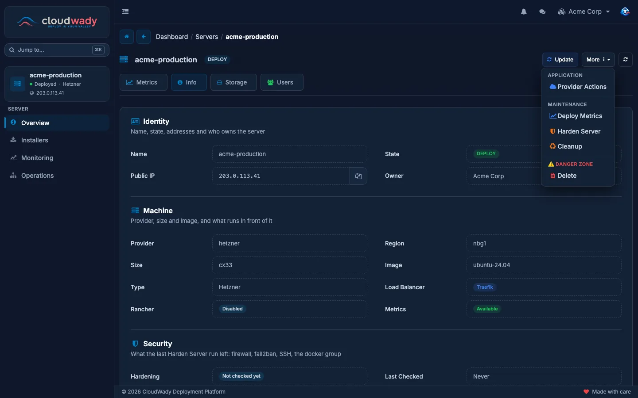The height and width of the screenshot is (398, 638).
Task: Open the Acme Corp organization dropdown
Action: coord(584,11)
